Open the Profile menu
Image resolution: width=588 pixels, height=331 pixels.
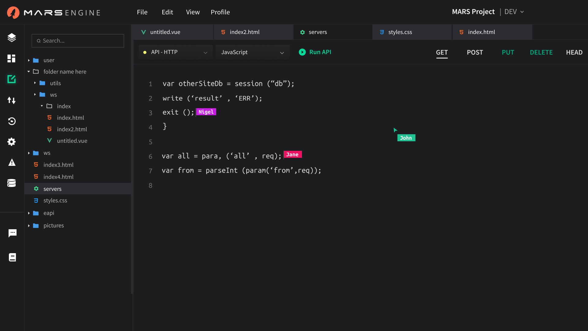pos(220,12)
